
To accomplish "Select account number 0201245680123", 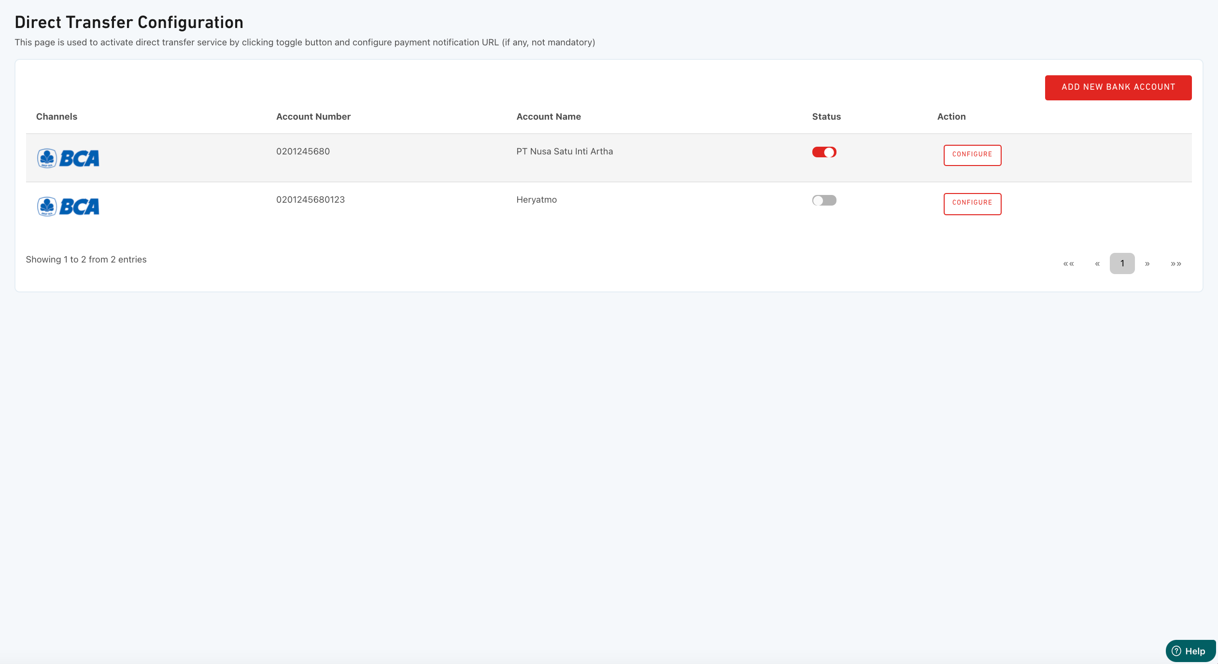I will point(311,200).
